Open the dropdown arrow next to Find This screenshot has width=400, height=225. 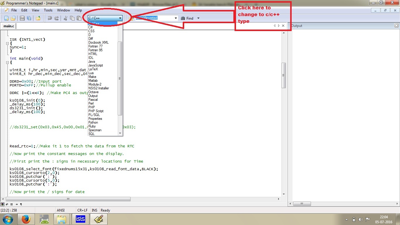point(198,18)
